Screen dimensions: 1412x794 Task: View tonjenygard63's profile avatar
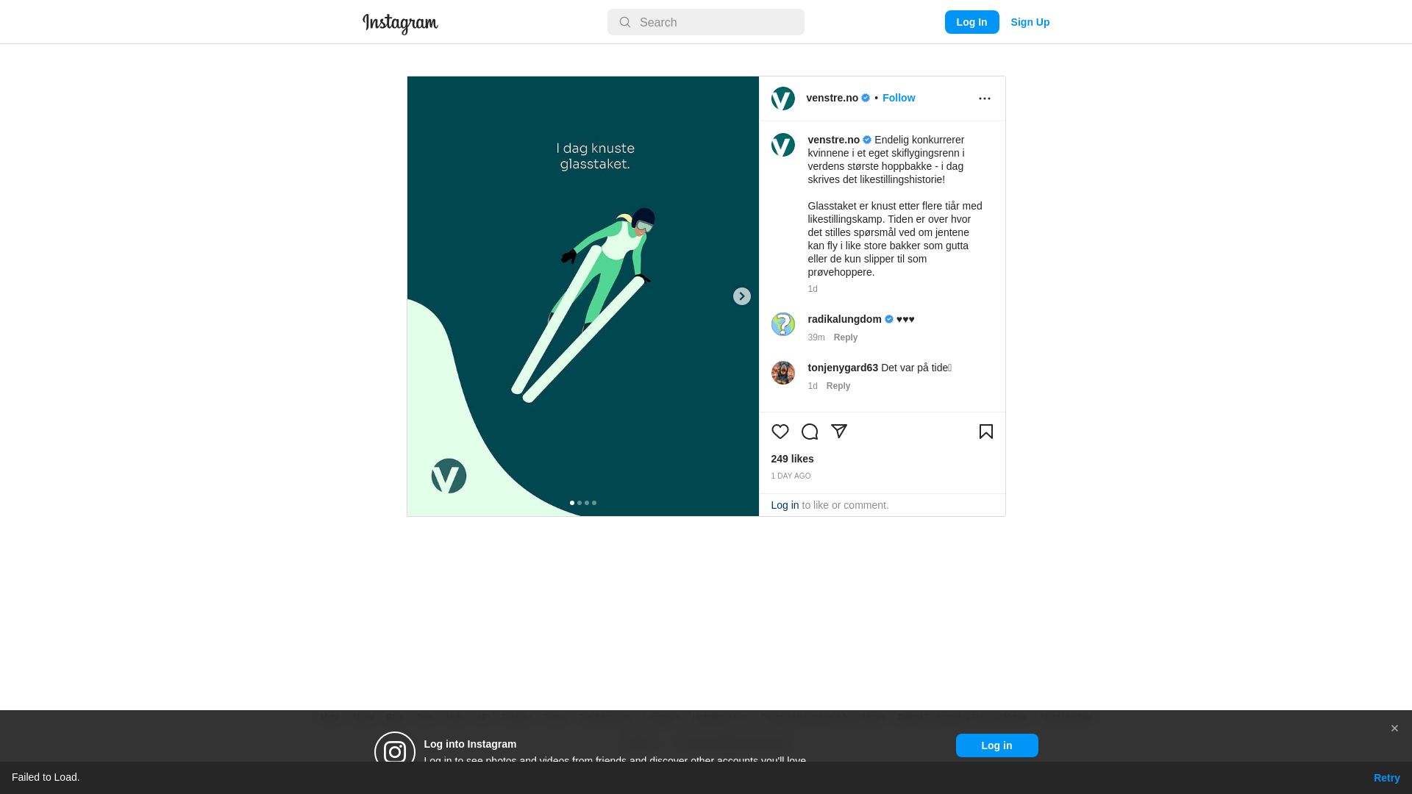(782, 373)
